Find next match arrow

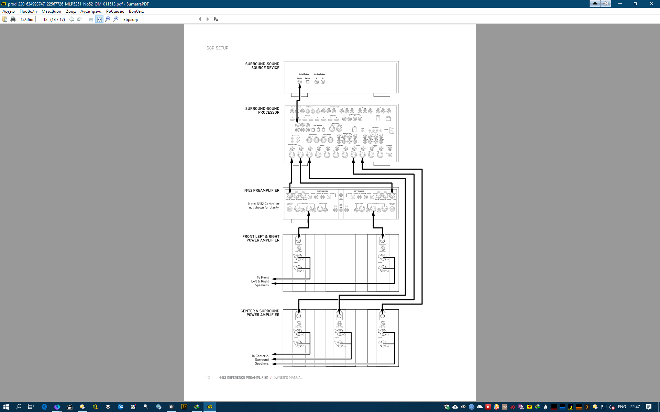coord(208,19)
